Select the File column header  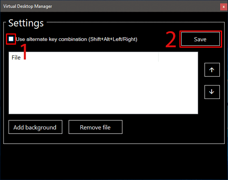(16, 57)
